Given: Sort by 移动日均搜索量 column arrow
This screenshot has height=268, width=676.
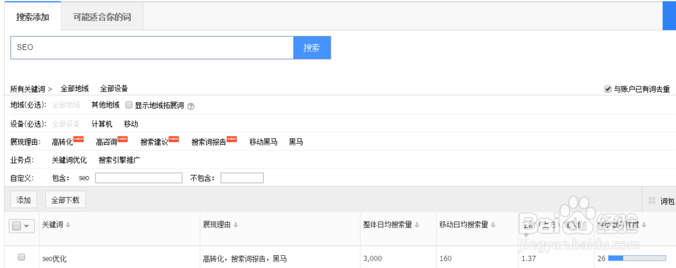Looking at the screenshot, I should [493, 225].
